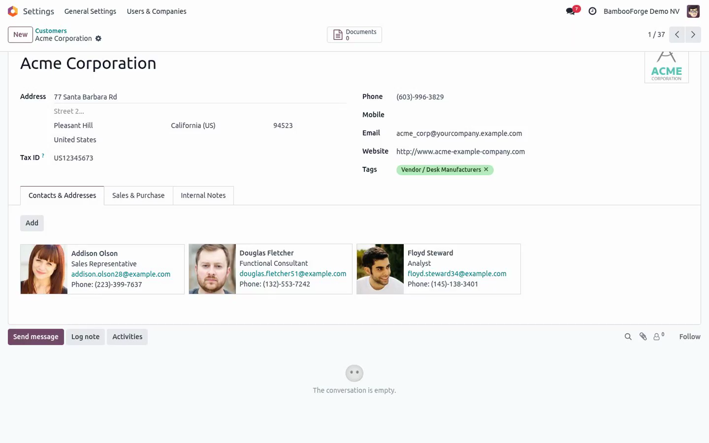Click email douglas.fletcher51@example.com

pyautogui.click(x=293, y=274)
